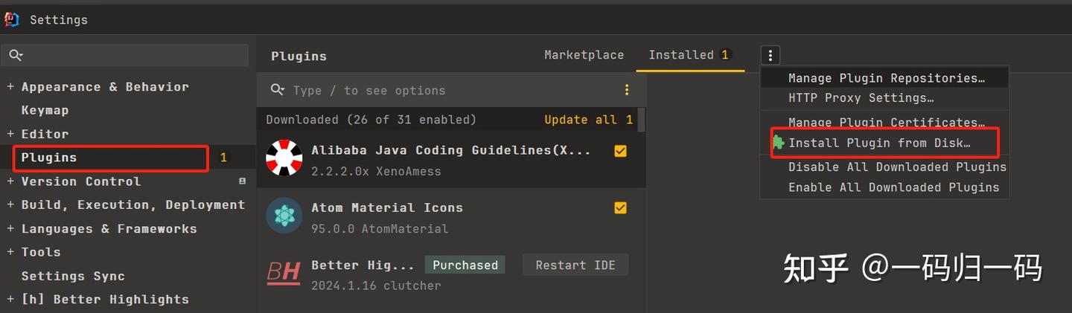Screen dimensions: 1072x313
Task: Click the plugin list scrollbar
Action: (x=642, y=120)
